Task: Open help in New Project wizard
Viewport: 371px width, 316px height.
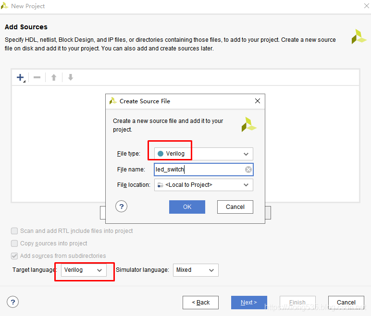Action: click(x=13, y=302)
